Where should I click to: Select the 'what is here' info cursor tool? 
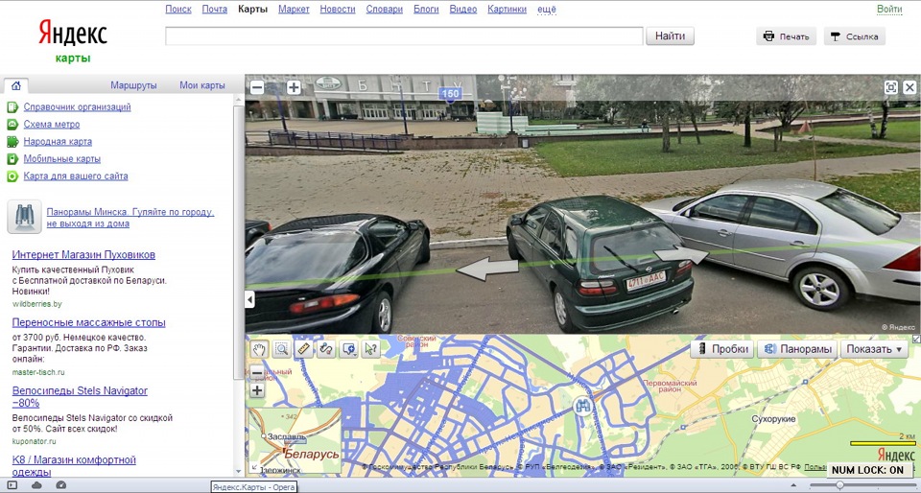click(371, 349)
